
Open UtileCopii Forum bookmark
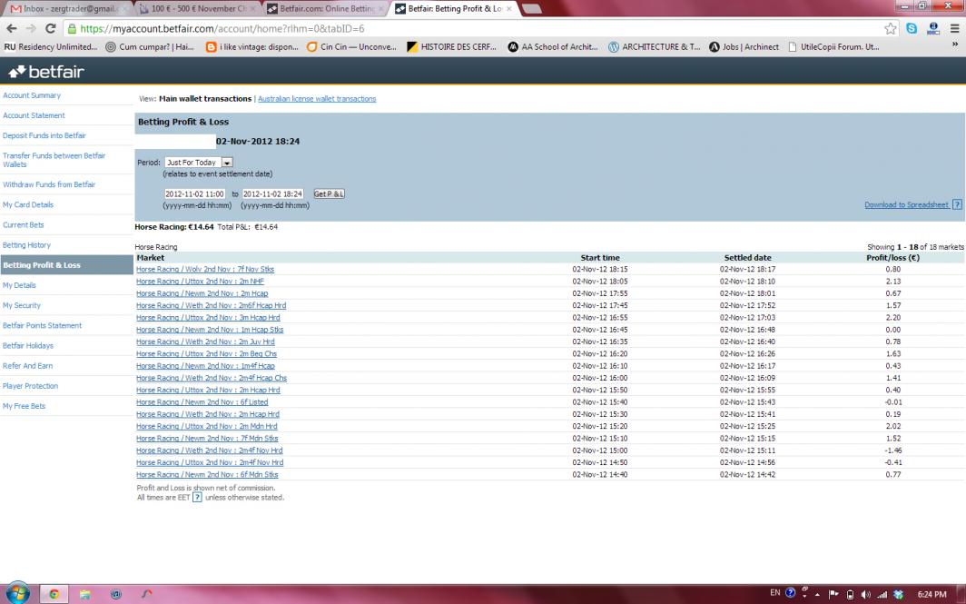[x=833, y=47]
